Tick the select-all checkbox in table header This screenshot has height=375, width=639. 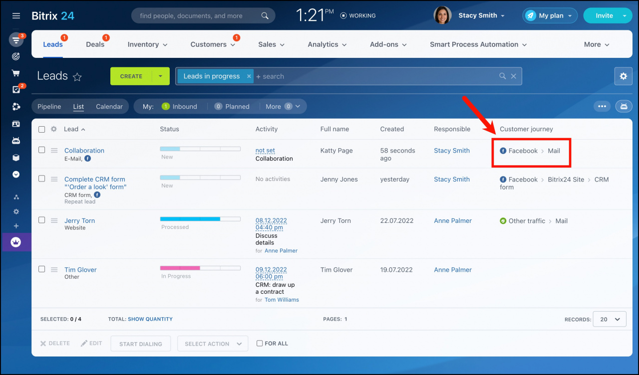point(42,129)
